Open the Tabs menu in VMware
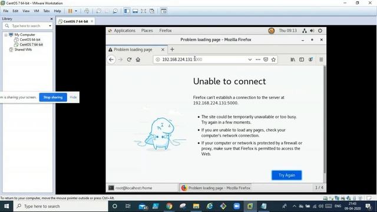The height and width of the screenshot is (212, 377). point(47,11)
